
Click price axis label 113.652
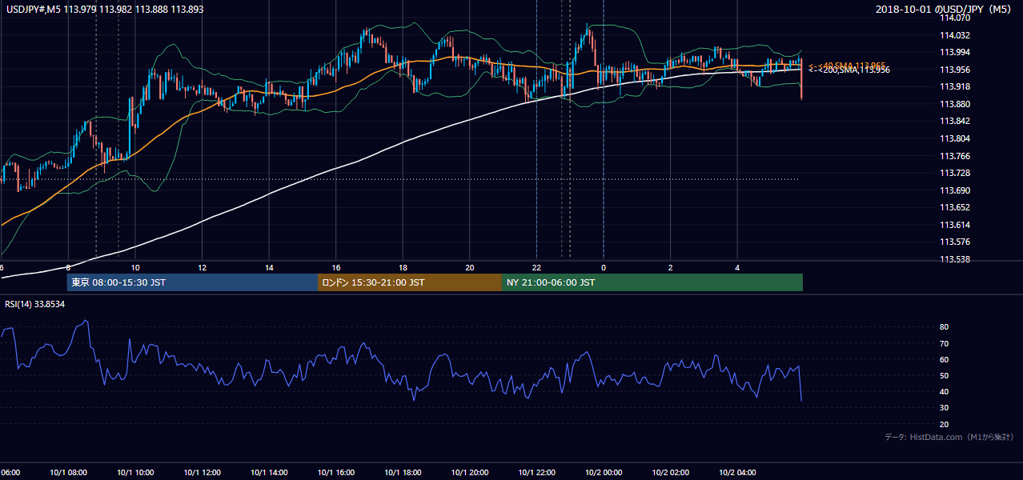[955, 207]
